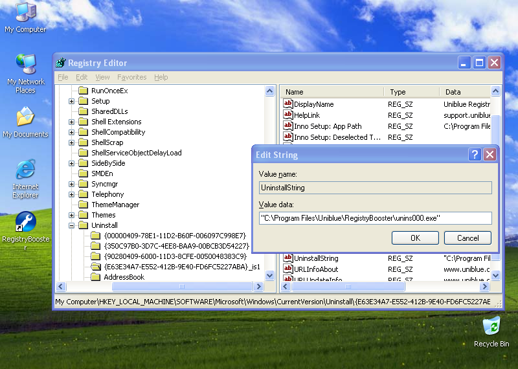Click the Edit String help question-mark button
This screenshot has height=369, width=518.
pyautogui.click(x=475, y=154)
